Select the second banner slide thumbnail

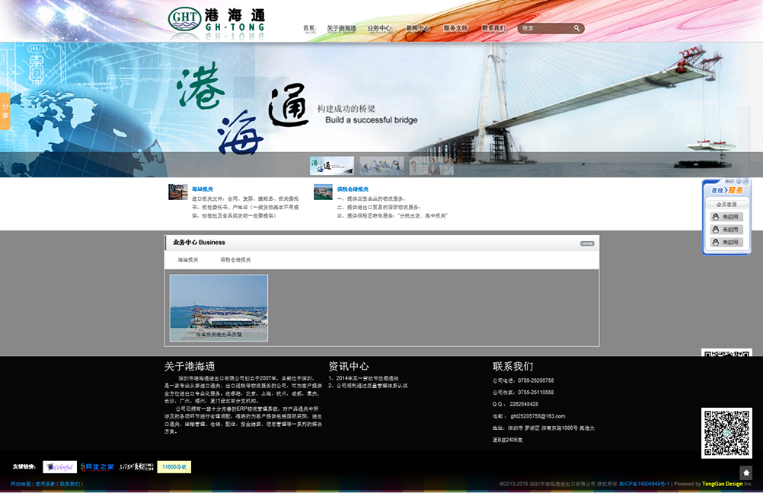point(381,166)
